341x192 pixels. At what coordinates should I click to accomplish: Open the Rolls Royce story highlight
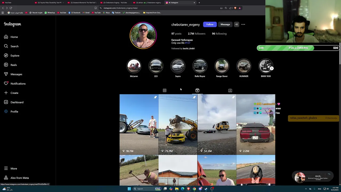[x=200, y=68]
